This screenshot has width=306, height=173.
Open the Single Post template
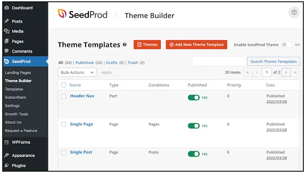pyautogui.click(x=81, y=152)
